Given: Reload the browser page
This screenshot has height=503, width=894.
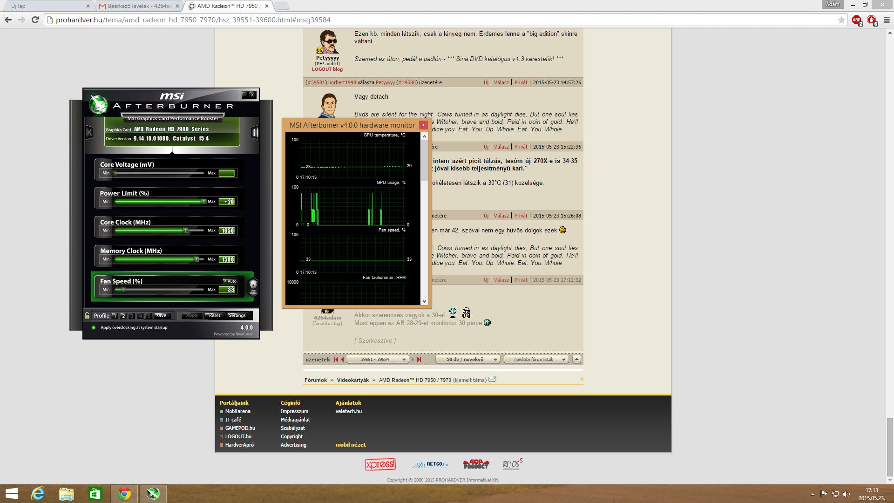Looking at the screenshot, I should 35,20.
